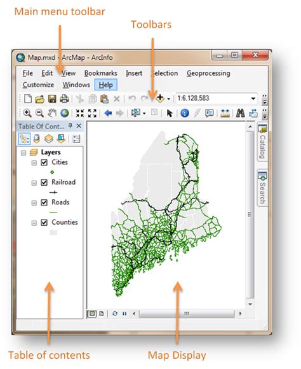
Task: Click the Undo arrow icon
Action: click(132, 98)
